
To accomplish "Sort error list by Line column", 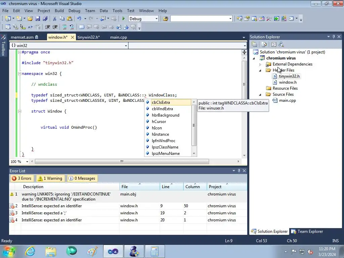I will [171, 187].
